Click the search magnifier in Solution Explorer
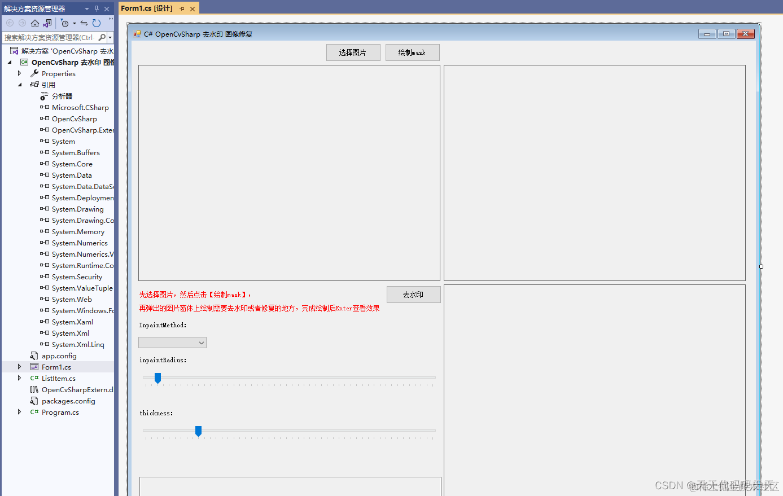 tap(102, 37)
